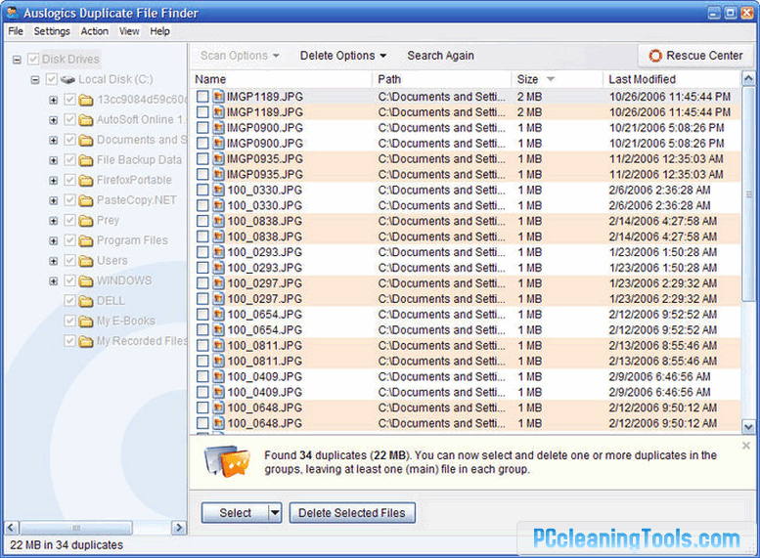The height and width of the screenshot is (558, 760).
Task: Expand the Program Files folder node
Action: click(x=54, y=240)
